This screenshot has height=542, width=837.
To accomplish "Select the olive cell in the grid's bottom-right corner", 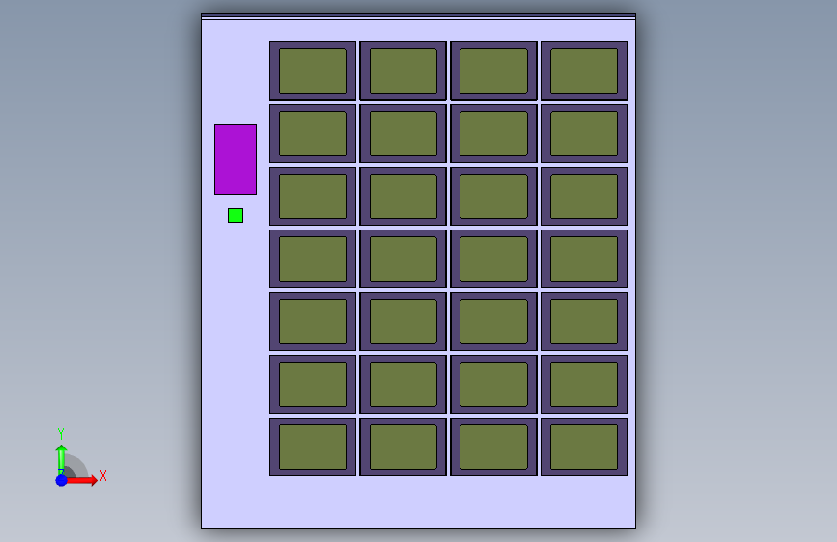I will [584, 447].
